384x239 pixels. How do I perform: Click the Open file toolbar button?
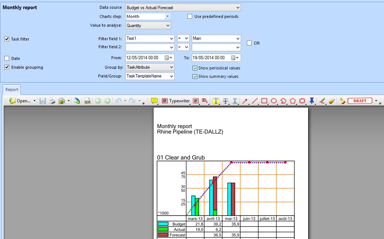coord(20,101)
